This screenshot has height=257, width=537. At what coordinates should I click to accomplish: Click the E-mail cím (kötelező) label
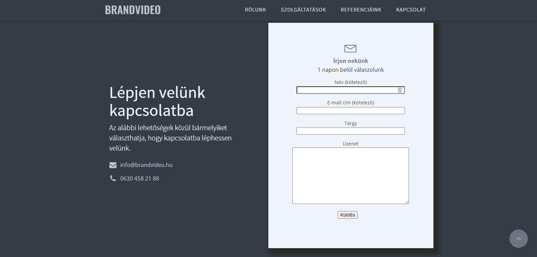pyautogui.click(x=351, y=103)
